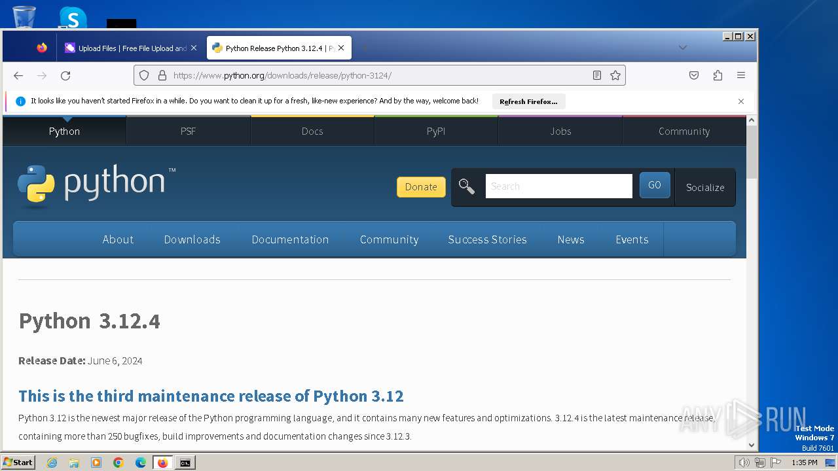838x471 pixels.
Task: Open the top bar Community tab
Action: pyautogui.click(x=684, y=131)
